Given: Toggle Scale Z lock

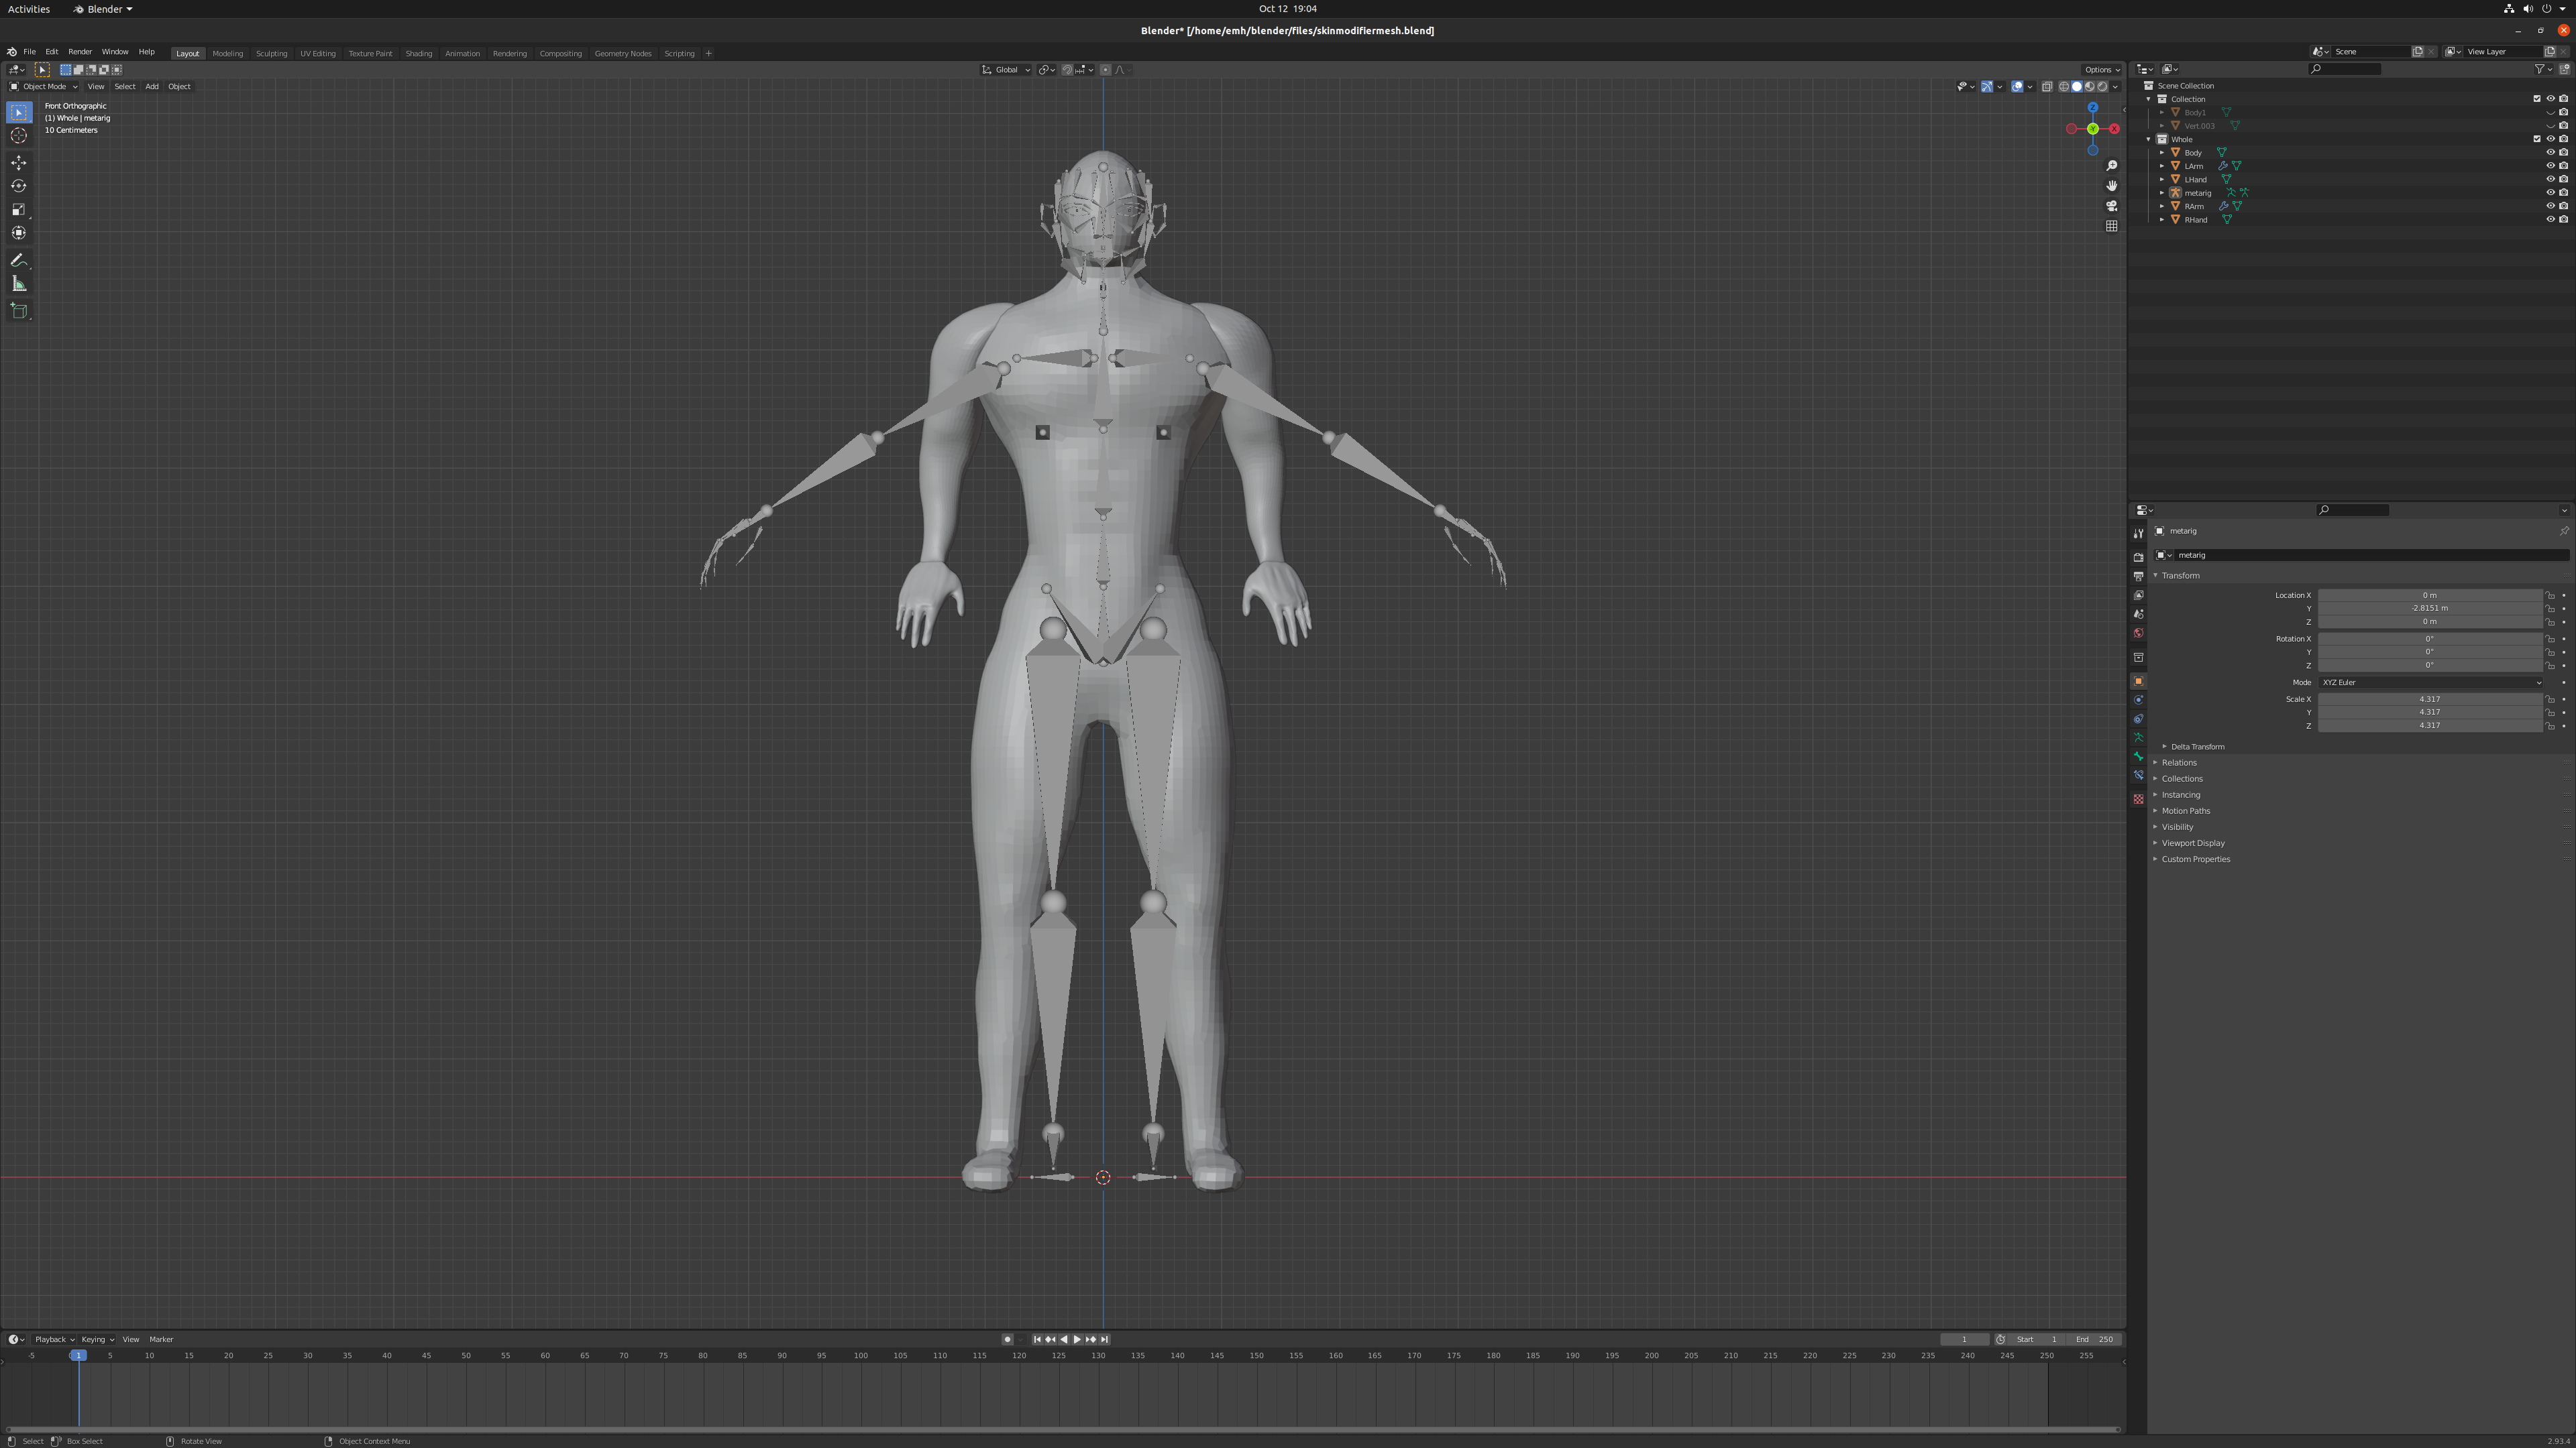Looking at the screenshot, I should 2550,725.
